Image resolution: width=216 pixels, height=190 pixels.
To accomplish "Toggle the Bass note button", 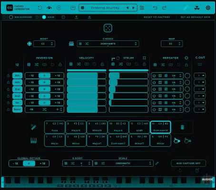I will [17, 109].
